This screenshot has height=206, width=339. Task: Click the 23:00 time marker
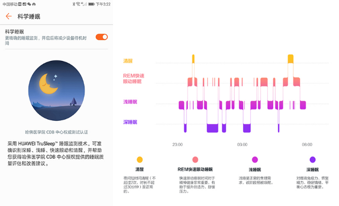tap(177, 144)
